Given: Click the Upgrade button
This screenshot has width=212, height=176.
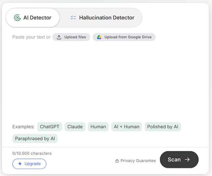Looking at the screenshot, I should [x=29, y=164].
